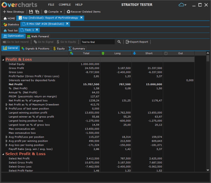Image resolution: width=211 pixels, height=183 pixels.
Task: Click the Save floppy disk icon
Action: pos(31,12)
